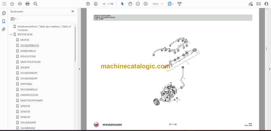This screenshot has width=271, height=131.
Task: Open the ZAHNKRANZ bookmark
Action: [x=28, y=128]
